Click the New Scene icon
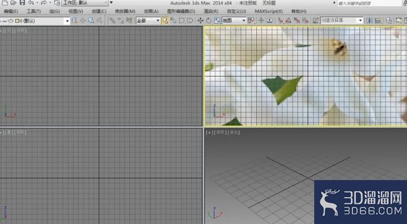The width and height of the screenshot is (407, 224). (4, 3)
